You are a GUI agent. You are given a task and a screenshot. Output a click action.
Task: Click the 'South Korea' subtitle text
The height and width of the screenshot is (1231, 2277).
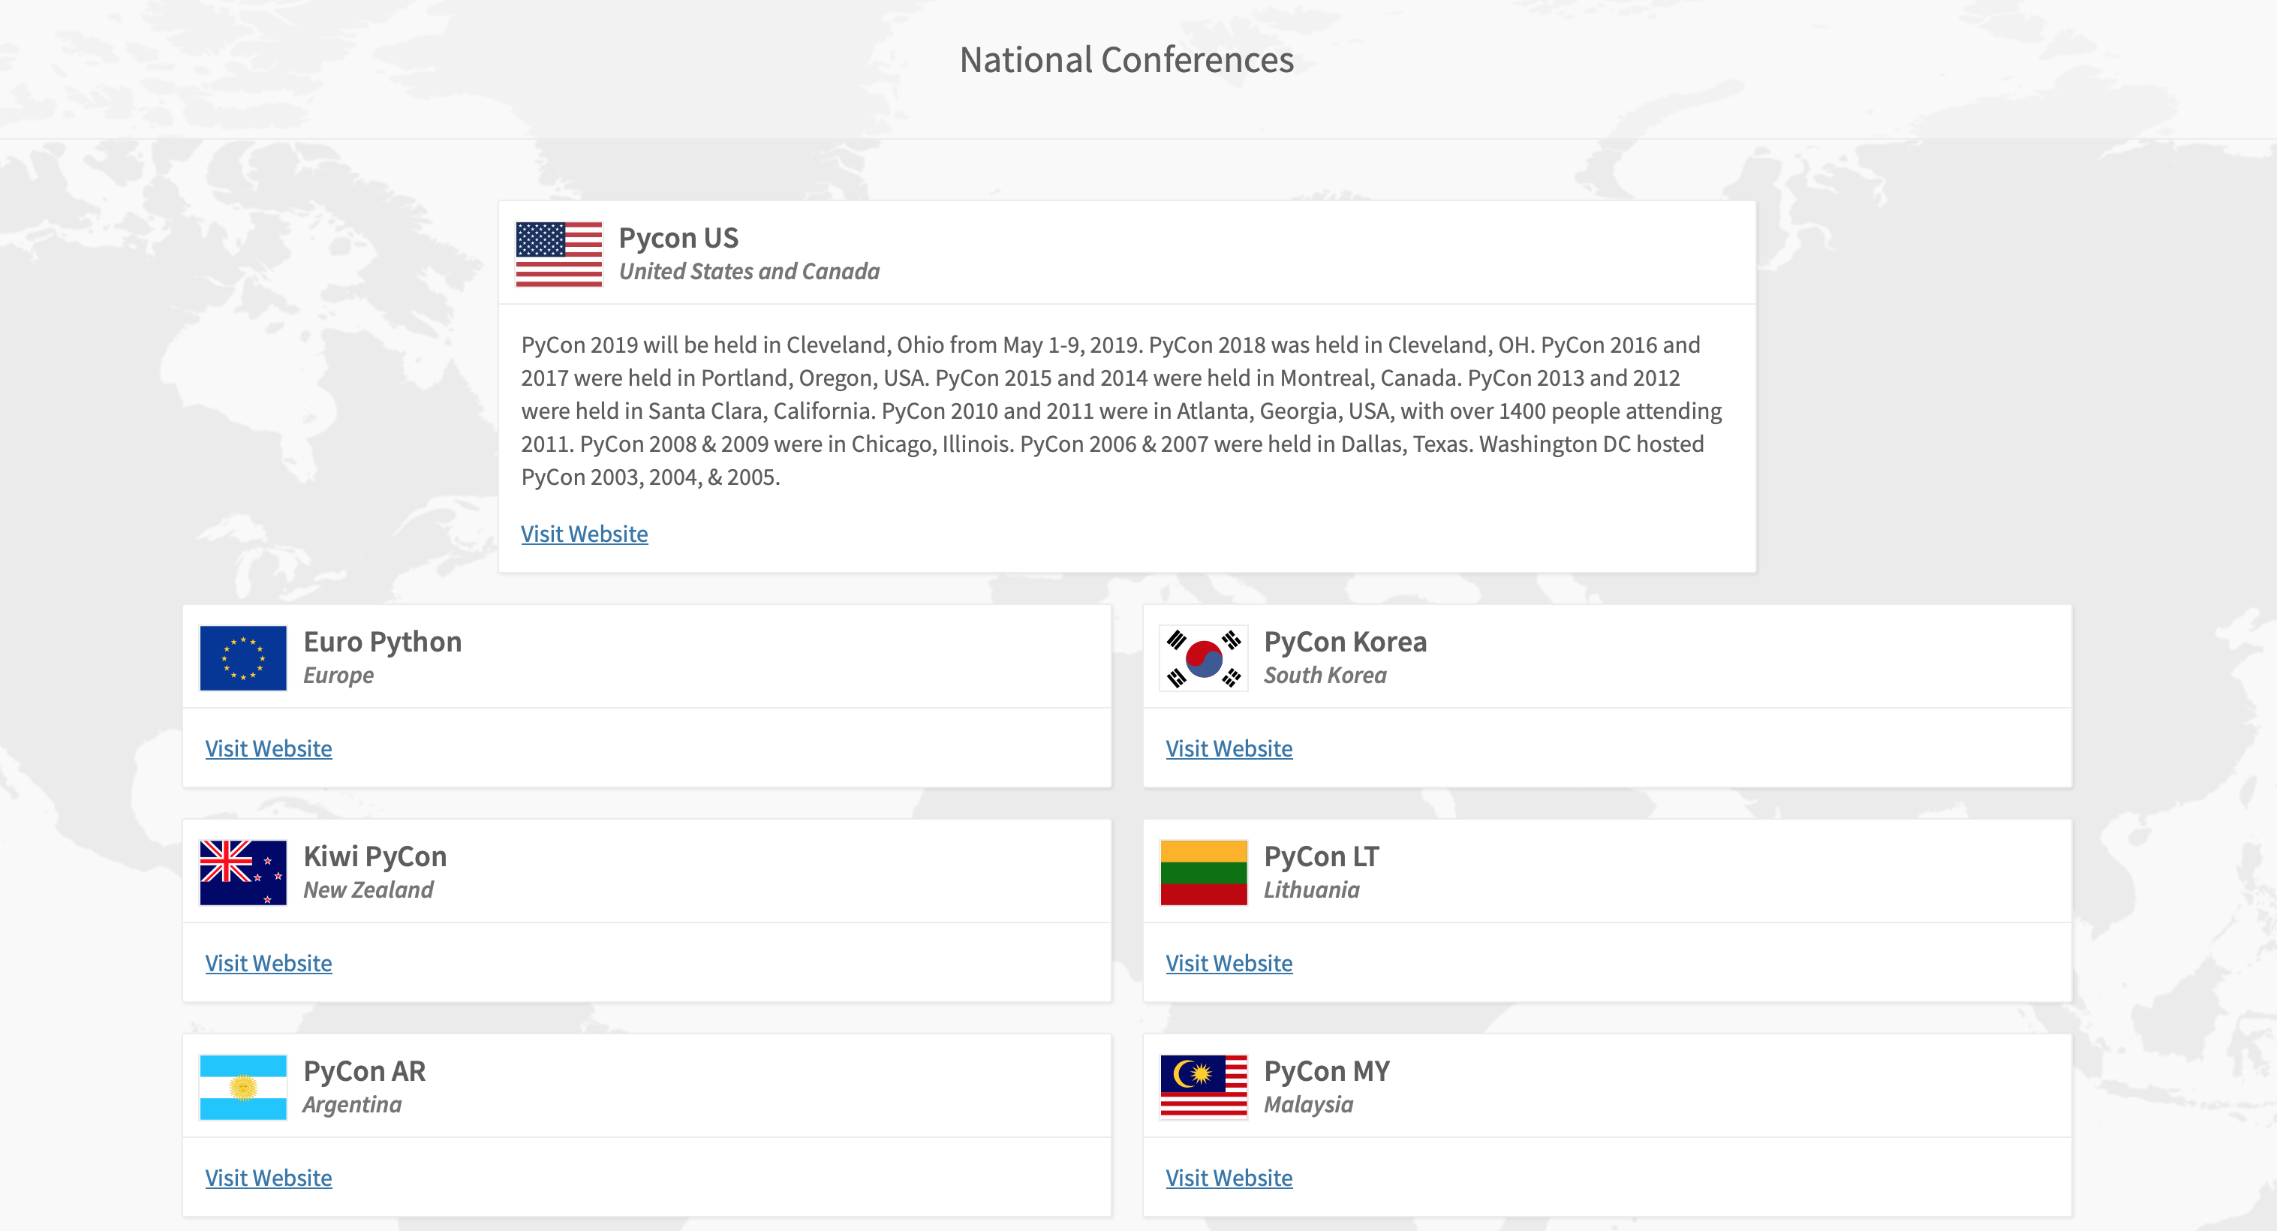tap(1325, 676)
